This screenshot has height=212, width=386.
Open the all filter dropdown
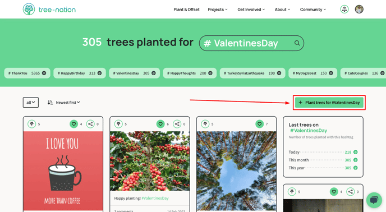tap(31, 103)
